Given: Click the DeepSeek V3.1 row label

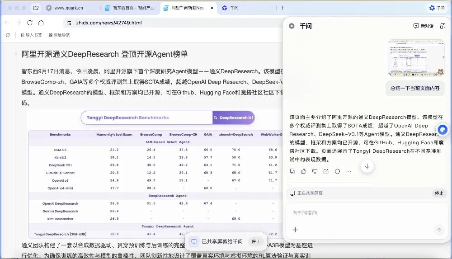Looking at the screenshot, I should pyautogui.click(x=60, y=165).
